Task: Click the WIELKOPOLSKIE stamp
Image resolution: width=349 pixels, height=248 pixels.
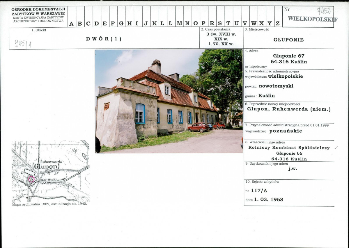Action: pos(313,19)
